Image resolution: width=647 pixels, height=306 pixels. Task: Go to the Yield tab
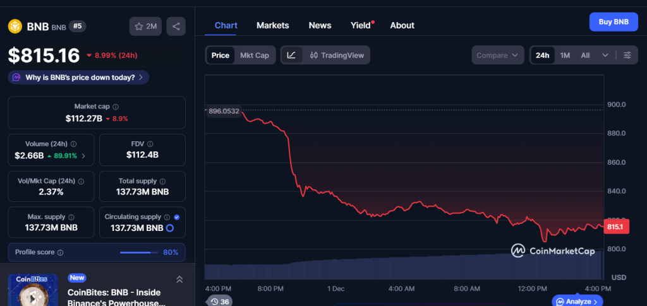coord(361,25)
